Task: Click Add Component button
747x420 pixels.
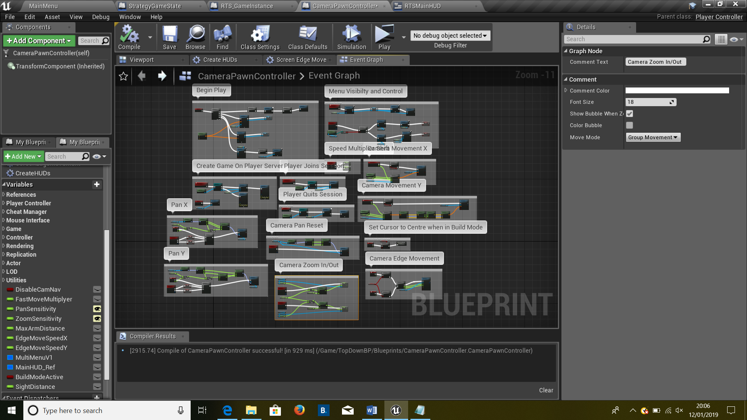Action: pos(39,41)
